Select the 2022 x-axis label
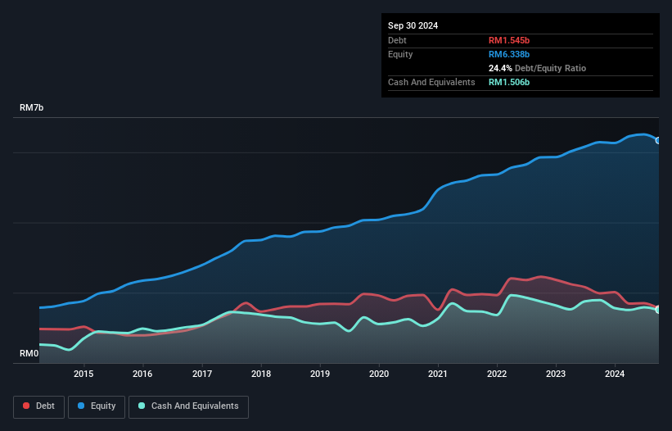The image size is (672, 431). point(497,374)
